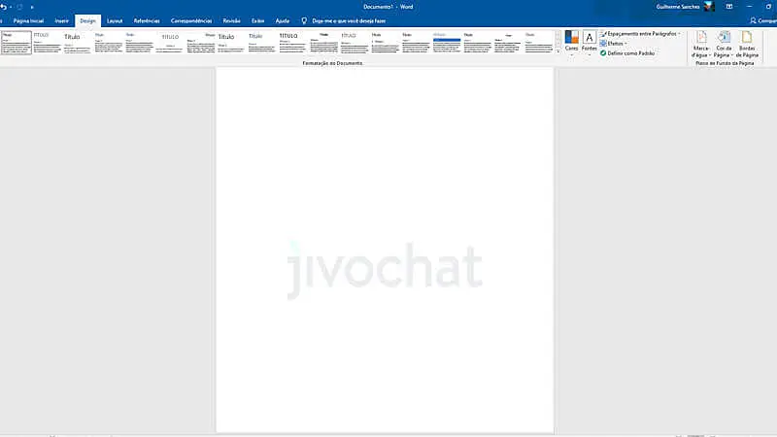Screen dimensions: 777x437
Task: Open the Cores theme colors button
Action: click(571, 43)
